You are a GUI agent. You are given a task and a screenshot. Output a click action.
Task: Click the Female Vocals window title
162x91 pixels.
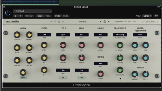(x=81, y=7)
